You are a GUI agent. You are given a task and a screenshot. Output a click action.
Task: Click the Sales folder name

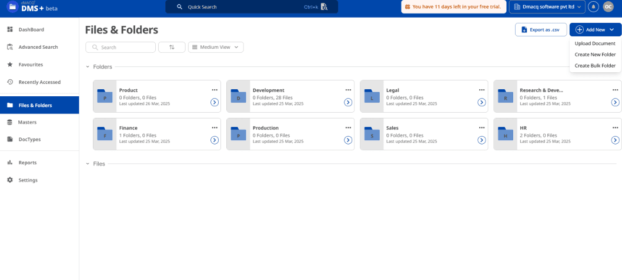click(392, 128)
